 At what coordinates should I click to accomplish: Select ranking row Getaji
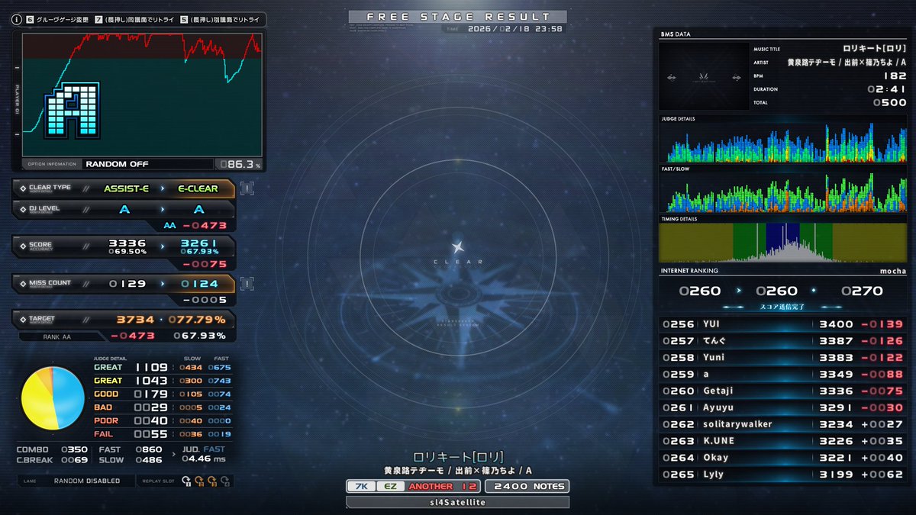[783, 391]
